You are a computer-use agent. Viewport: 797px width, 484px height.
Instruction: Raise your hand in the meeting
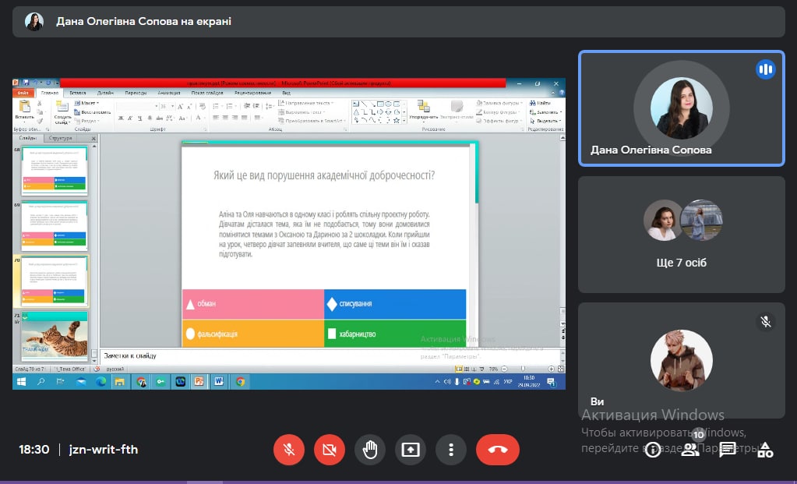370,450
